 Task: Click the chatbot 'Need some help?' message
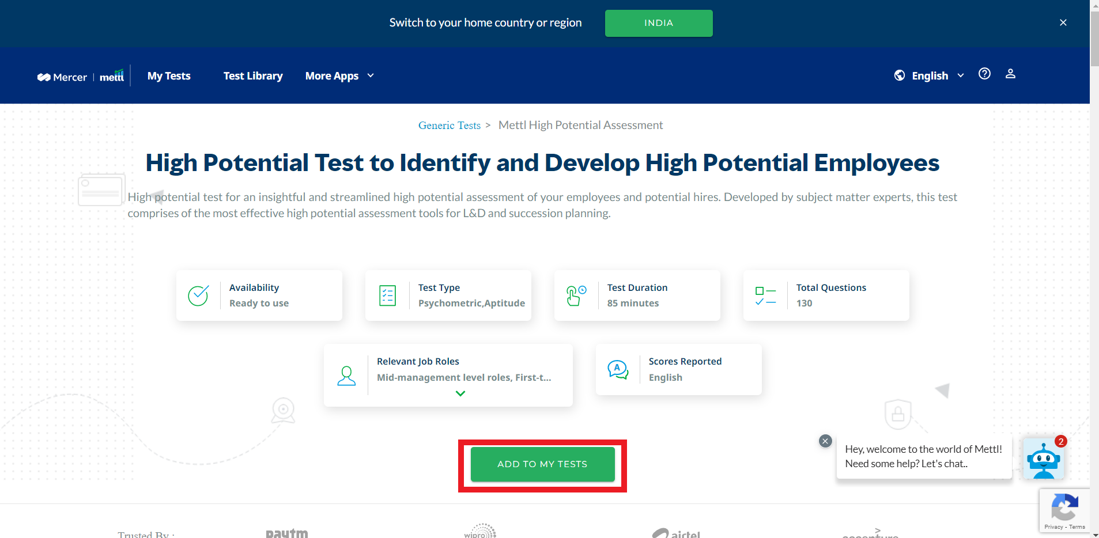pyautogui.click(x=907, y=464)
